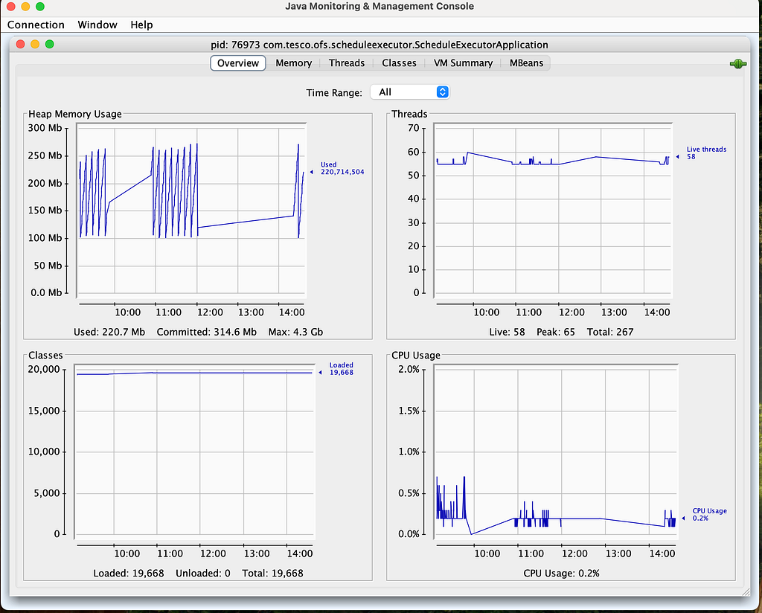Click inside the Heap Memory Usage chart
The width and height of the screenshot is (762, 613).
(x=191, y=209)
